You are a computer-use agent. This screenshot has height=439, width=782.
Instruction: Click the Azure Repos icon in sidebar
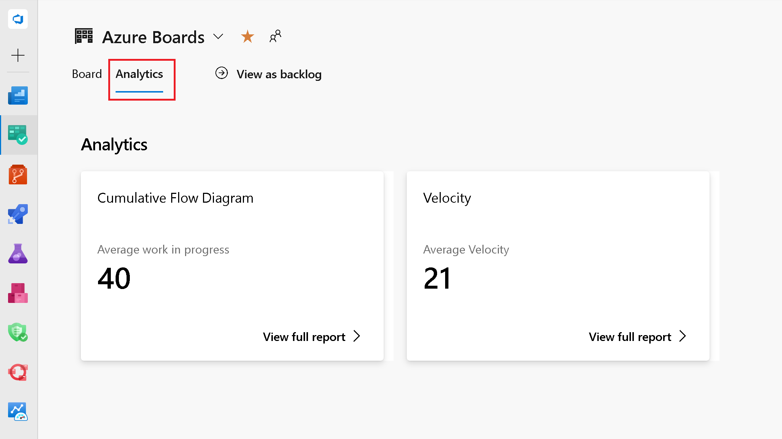pos(19,175)
